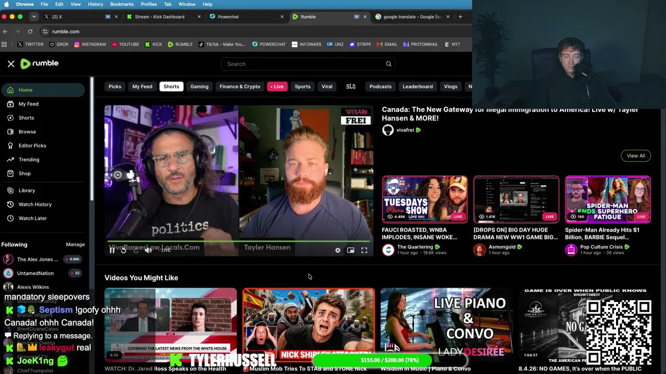The height and width of the screenshot is (374, 666).
Task: Select the Picks category chip
Action: point(114,87)
